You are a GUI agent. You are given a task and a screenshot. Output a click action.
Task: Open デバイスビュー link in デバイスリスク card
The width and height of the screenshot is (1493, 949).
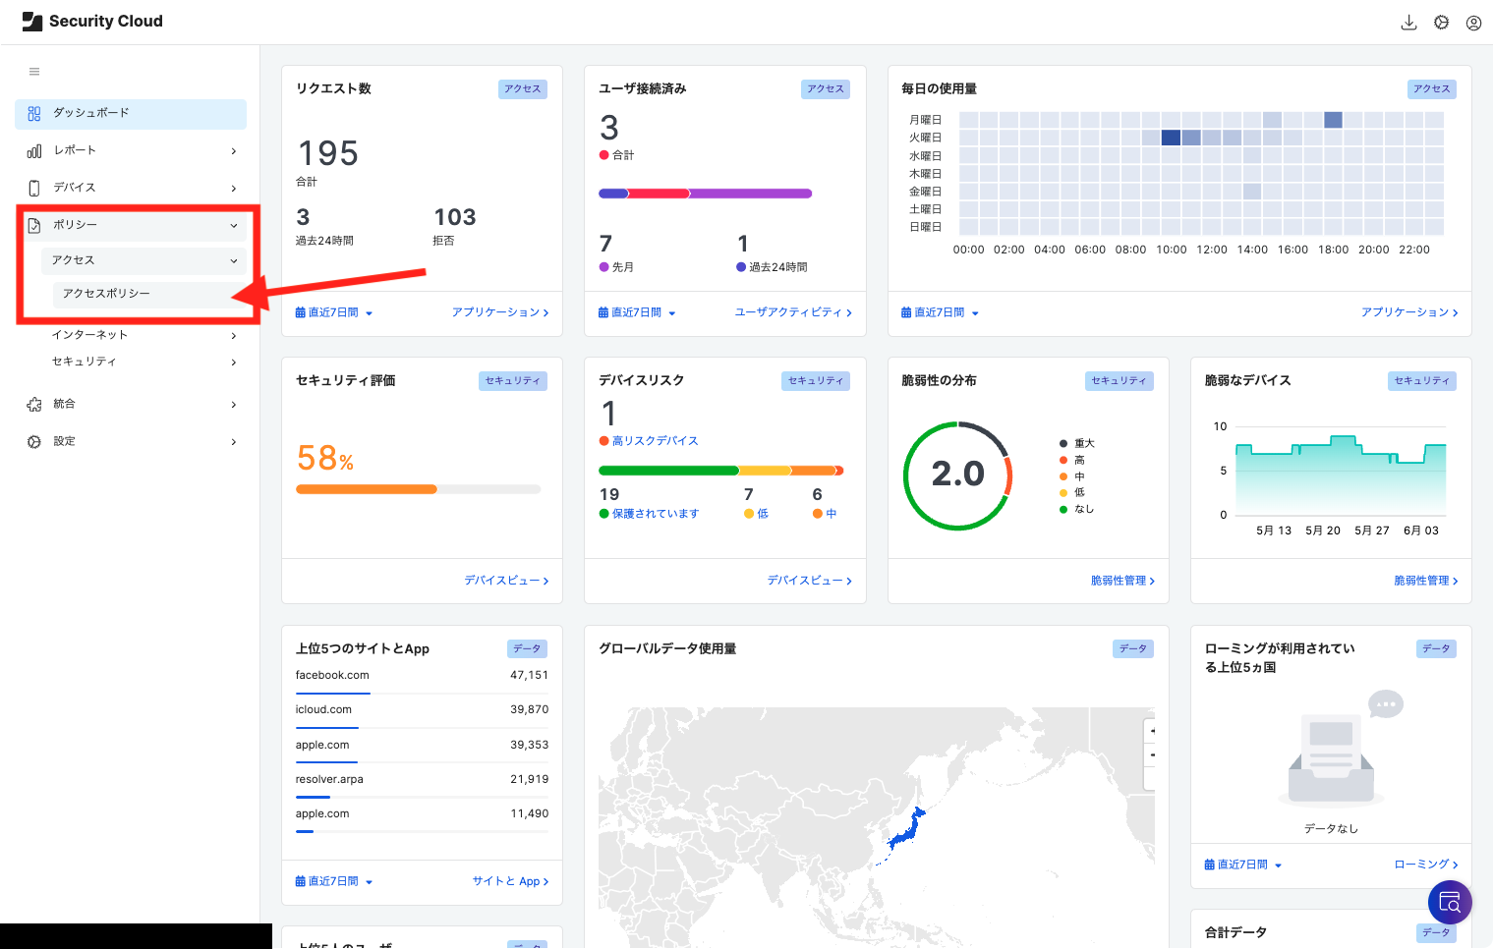809,581
